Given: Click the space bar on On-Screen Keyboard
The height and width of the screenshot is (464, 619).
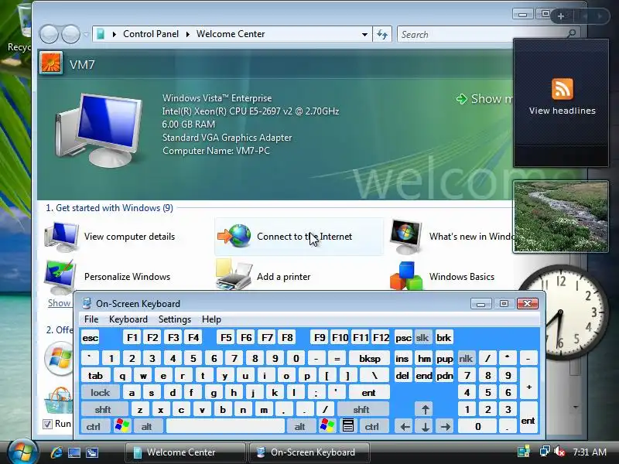Looking at the screenshot, I should point(225,426).
